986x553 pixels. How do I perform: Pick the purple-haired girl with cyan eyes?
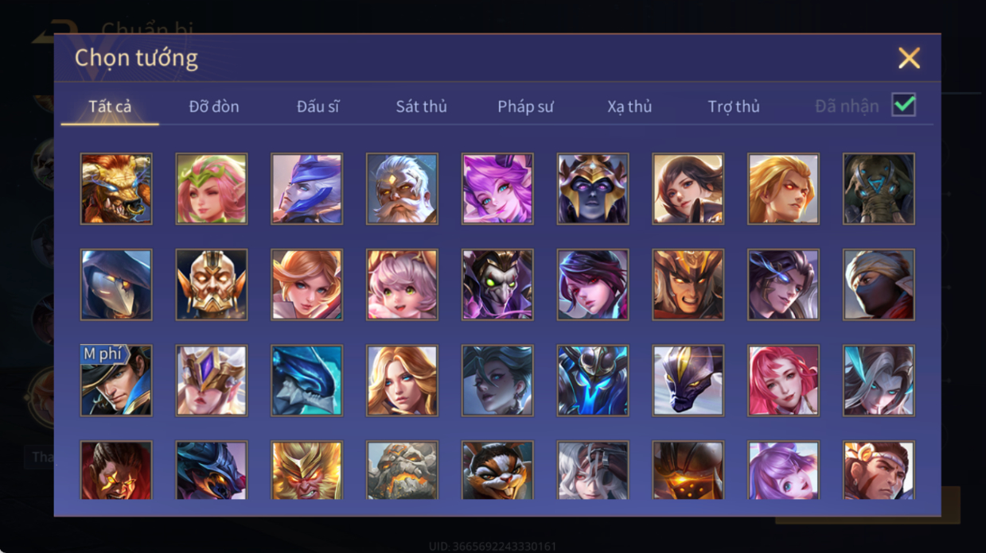pyautogui.click(x=497, y=189)
